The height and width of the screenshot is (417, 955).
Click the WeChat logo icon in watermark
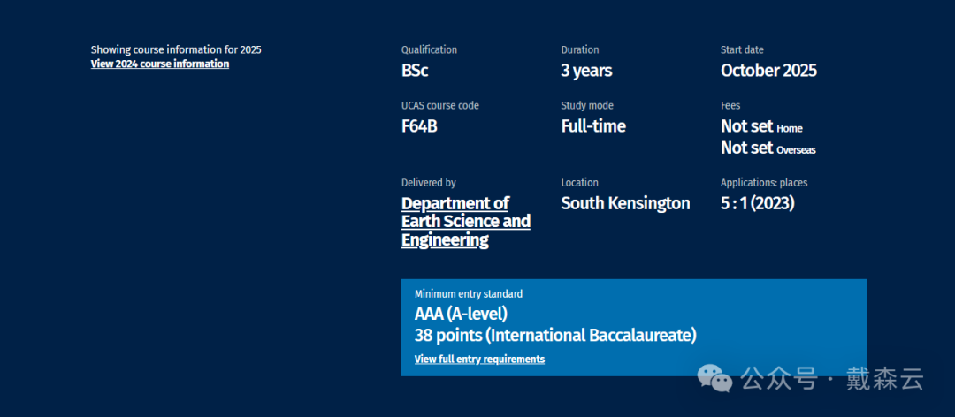tap(715, 379)
